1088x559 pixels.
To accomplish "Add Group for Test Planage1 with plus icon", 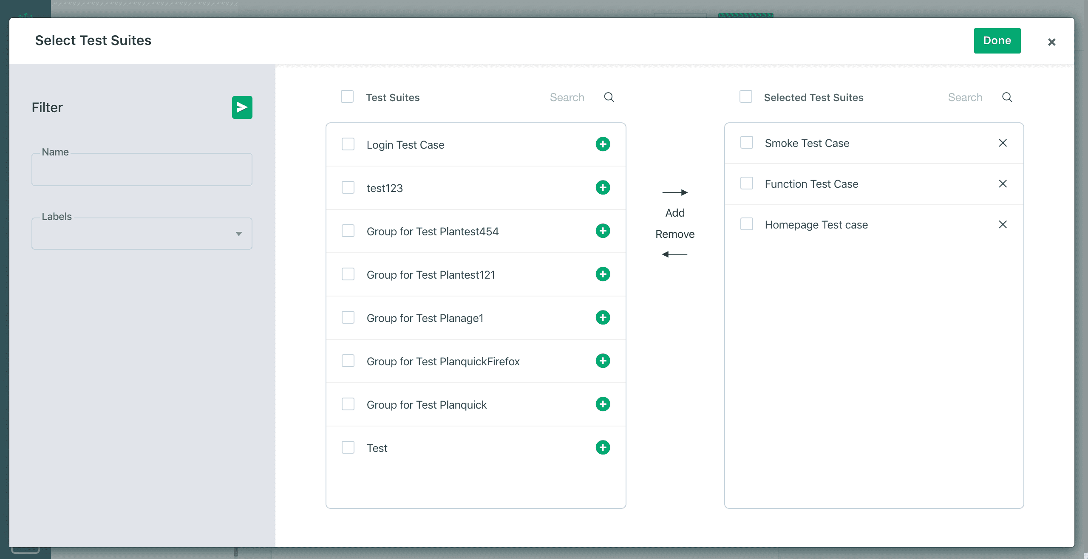I will coord(603,317).
